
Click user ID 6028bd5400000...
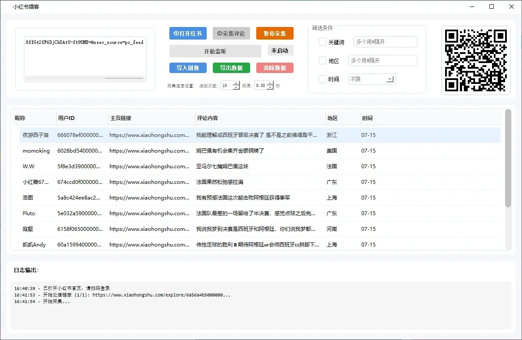click(x=79, y=151)
